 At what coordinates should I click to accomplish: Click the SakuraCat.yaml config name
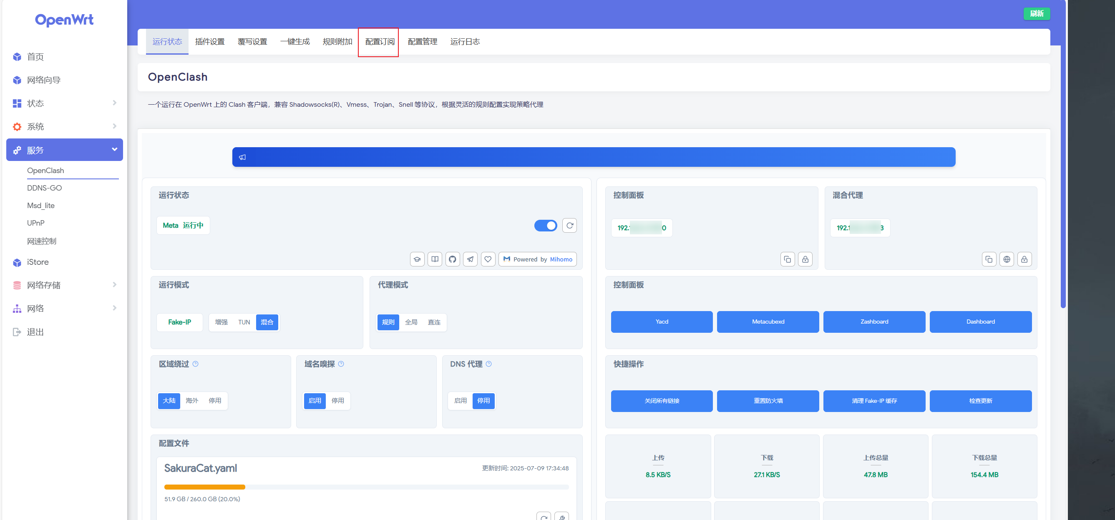200,469
